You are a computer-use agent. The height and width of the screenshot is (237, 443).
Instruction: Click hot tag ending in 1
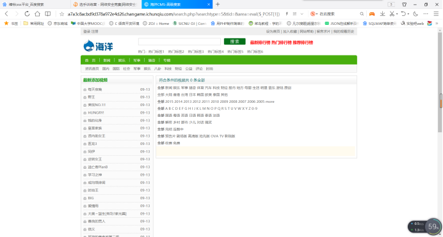[156, 52]
